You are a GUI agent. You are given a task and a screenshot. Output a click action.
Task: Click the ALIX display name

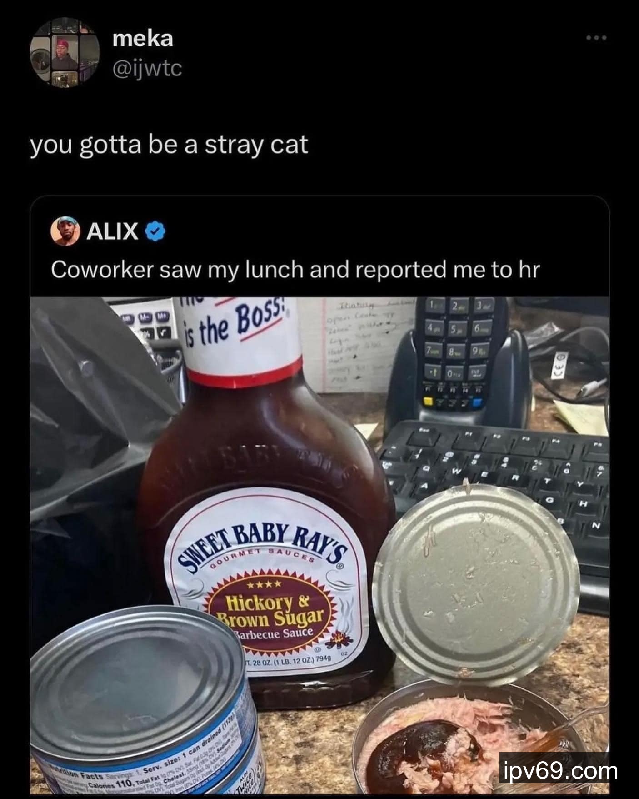[112, 232]
